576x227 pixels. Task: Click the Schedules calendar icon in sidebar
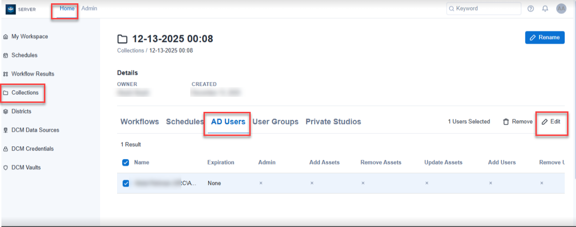pyautogui.click(x=6, y=55)
